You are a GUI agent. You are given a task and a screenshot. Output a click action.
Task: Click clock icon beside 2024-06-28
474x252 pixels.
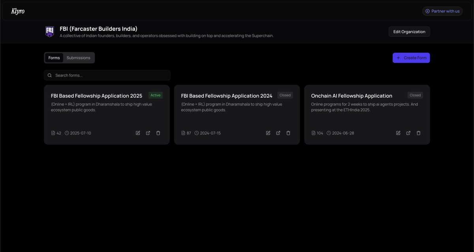329,133
